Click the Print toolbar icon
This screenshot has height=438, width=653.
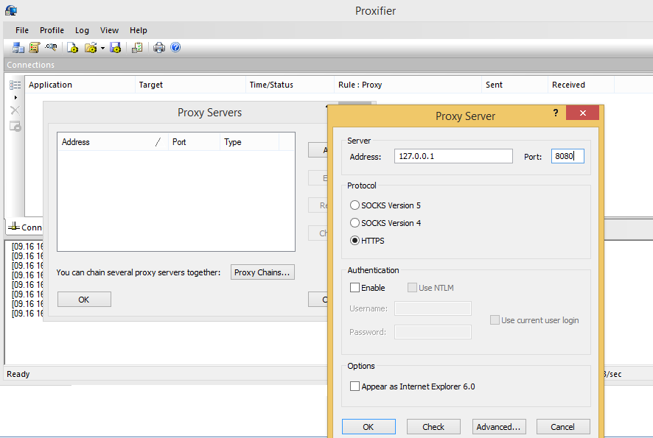[158, 47]
